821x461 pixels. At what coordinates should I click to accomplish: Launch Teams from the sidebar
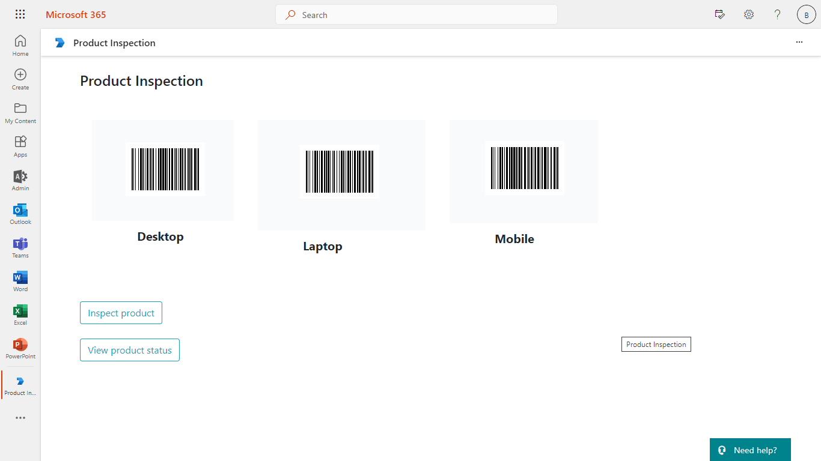click(20, 247)
